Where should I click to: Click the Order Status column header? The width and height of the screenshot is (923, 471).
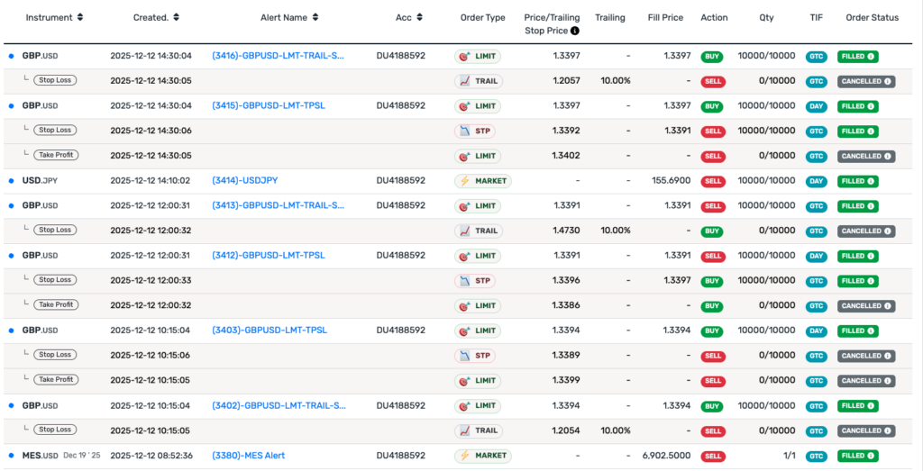(872, 18)
